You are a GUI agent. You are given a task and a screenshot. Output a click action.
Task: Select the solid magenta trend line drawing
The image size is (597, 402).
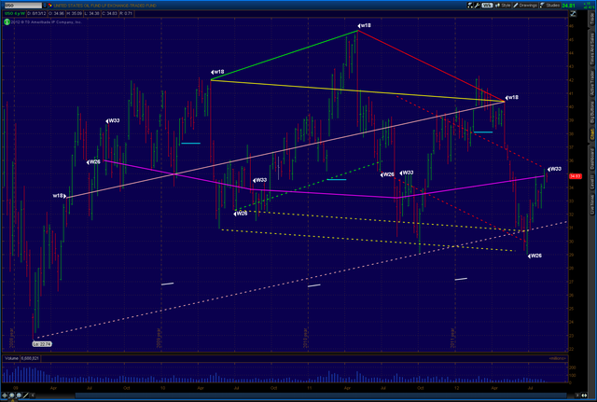[x=324, y=193]
